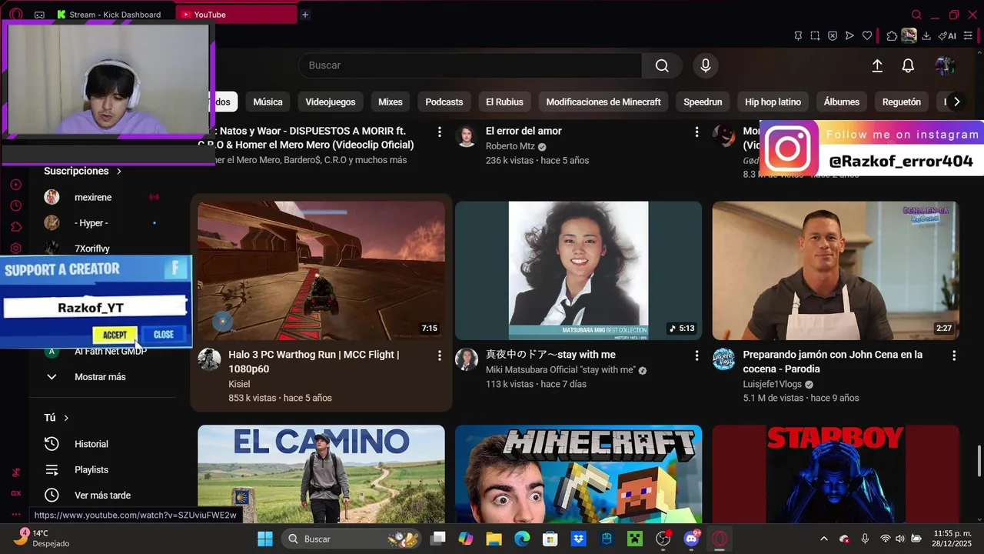This screenshot has height=554, width=984.
Task: Show hidden system tray icons chevron
Action: (x=824, y=539)
